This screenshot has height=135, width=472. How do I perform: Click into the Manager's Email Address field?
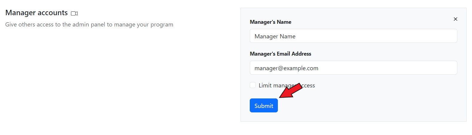pos(353,68)
